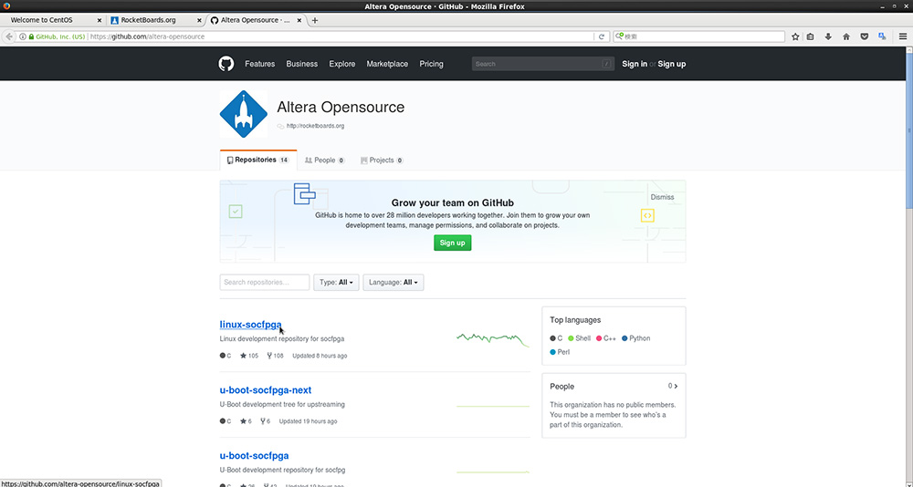Click Sign in link
Image resolution: width=913 pixels, height=487 pixels.
635,64
